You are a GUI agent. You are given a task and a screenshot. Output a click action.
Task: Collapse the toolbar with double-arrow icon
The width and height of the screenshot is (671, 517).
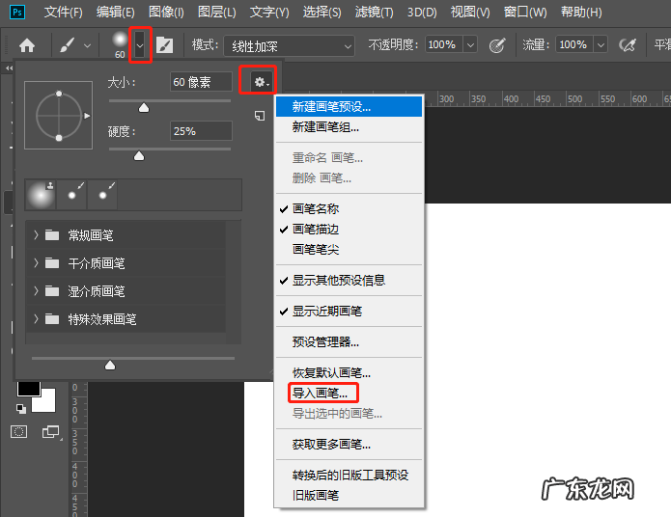(x=9, y=68)
